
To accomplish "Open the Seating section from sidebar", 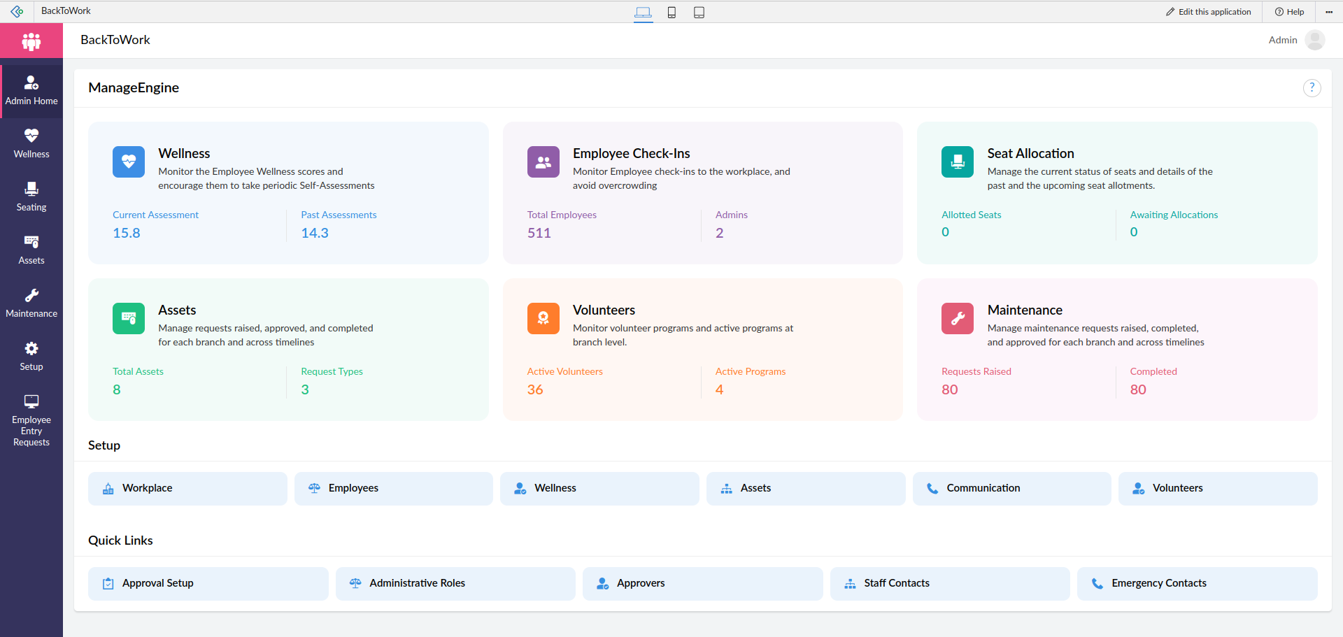I will 31,196.
